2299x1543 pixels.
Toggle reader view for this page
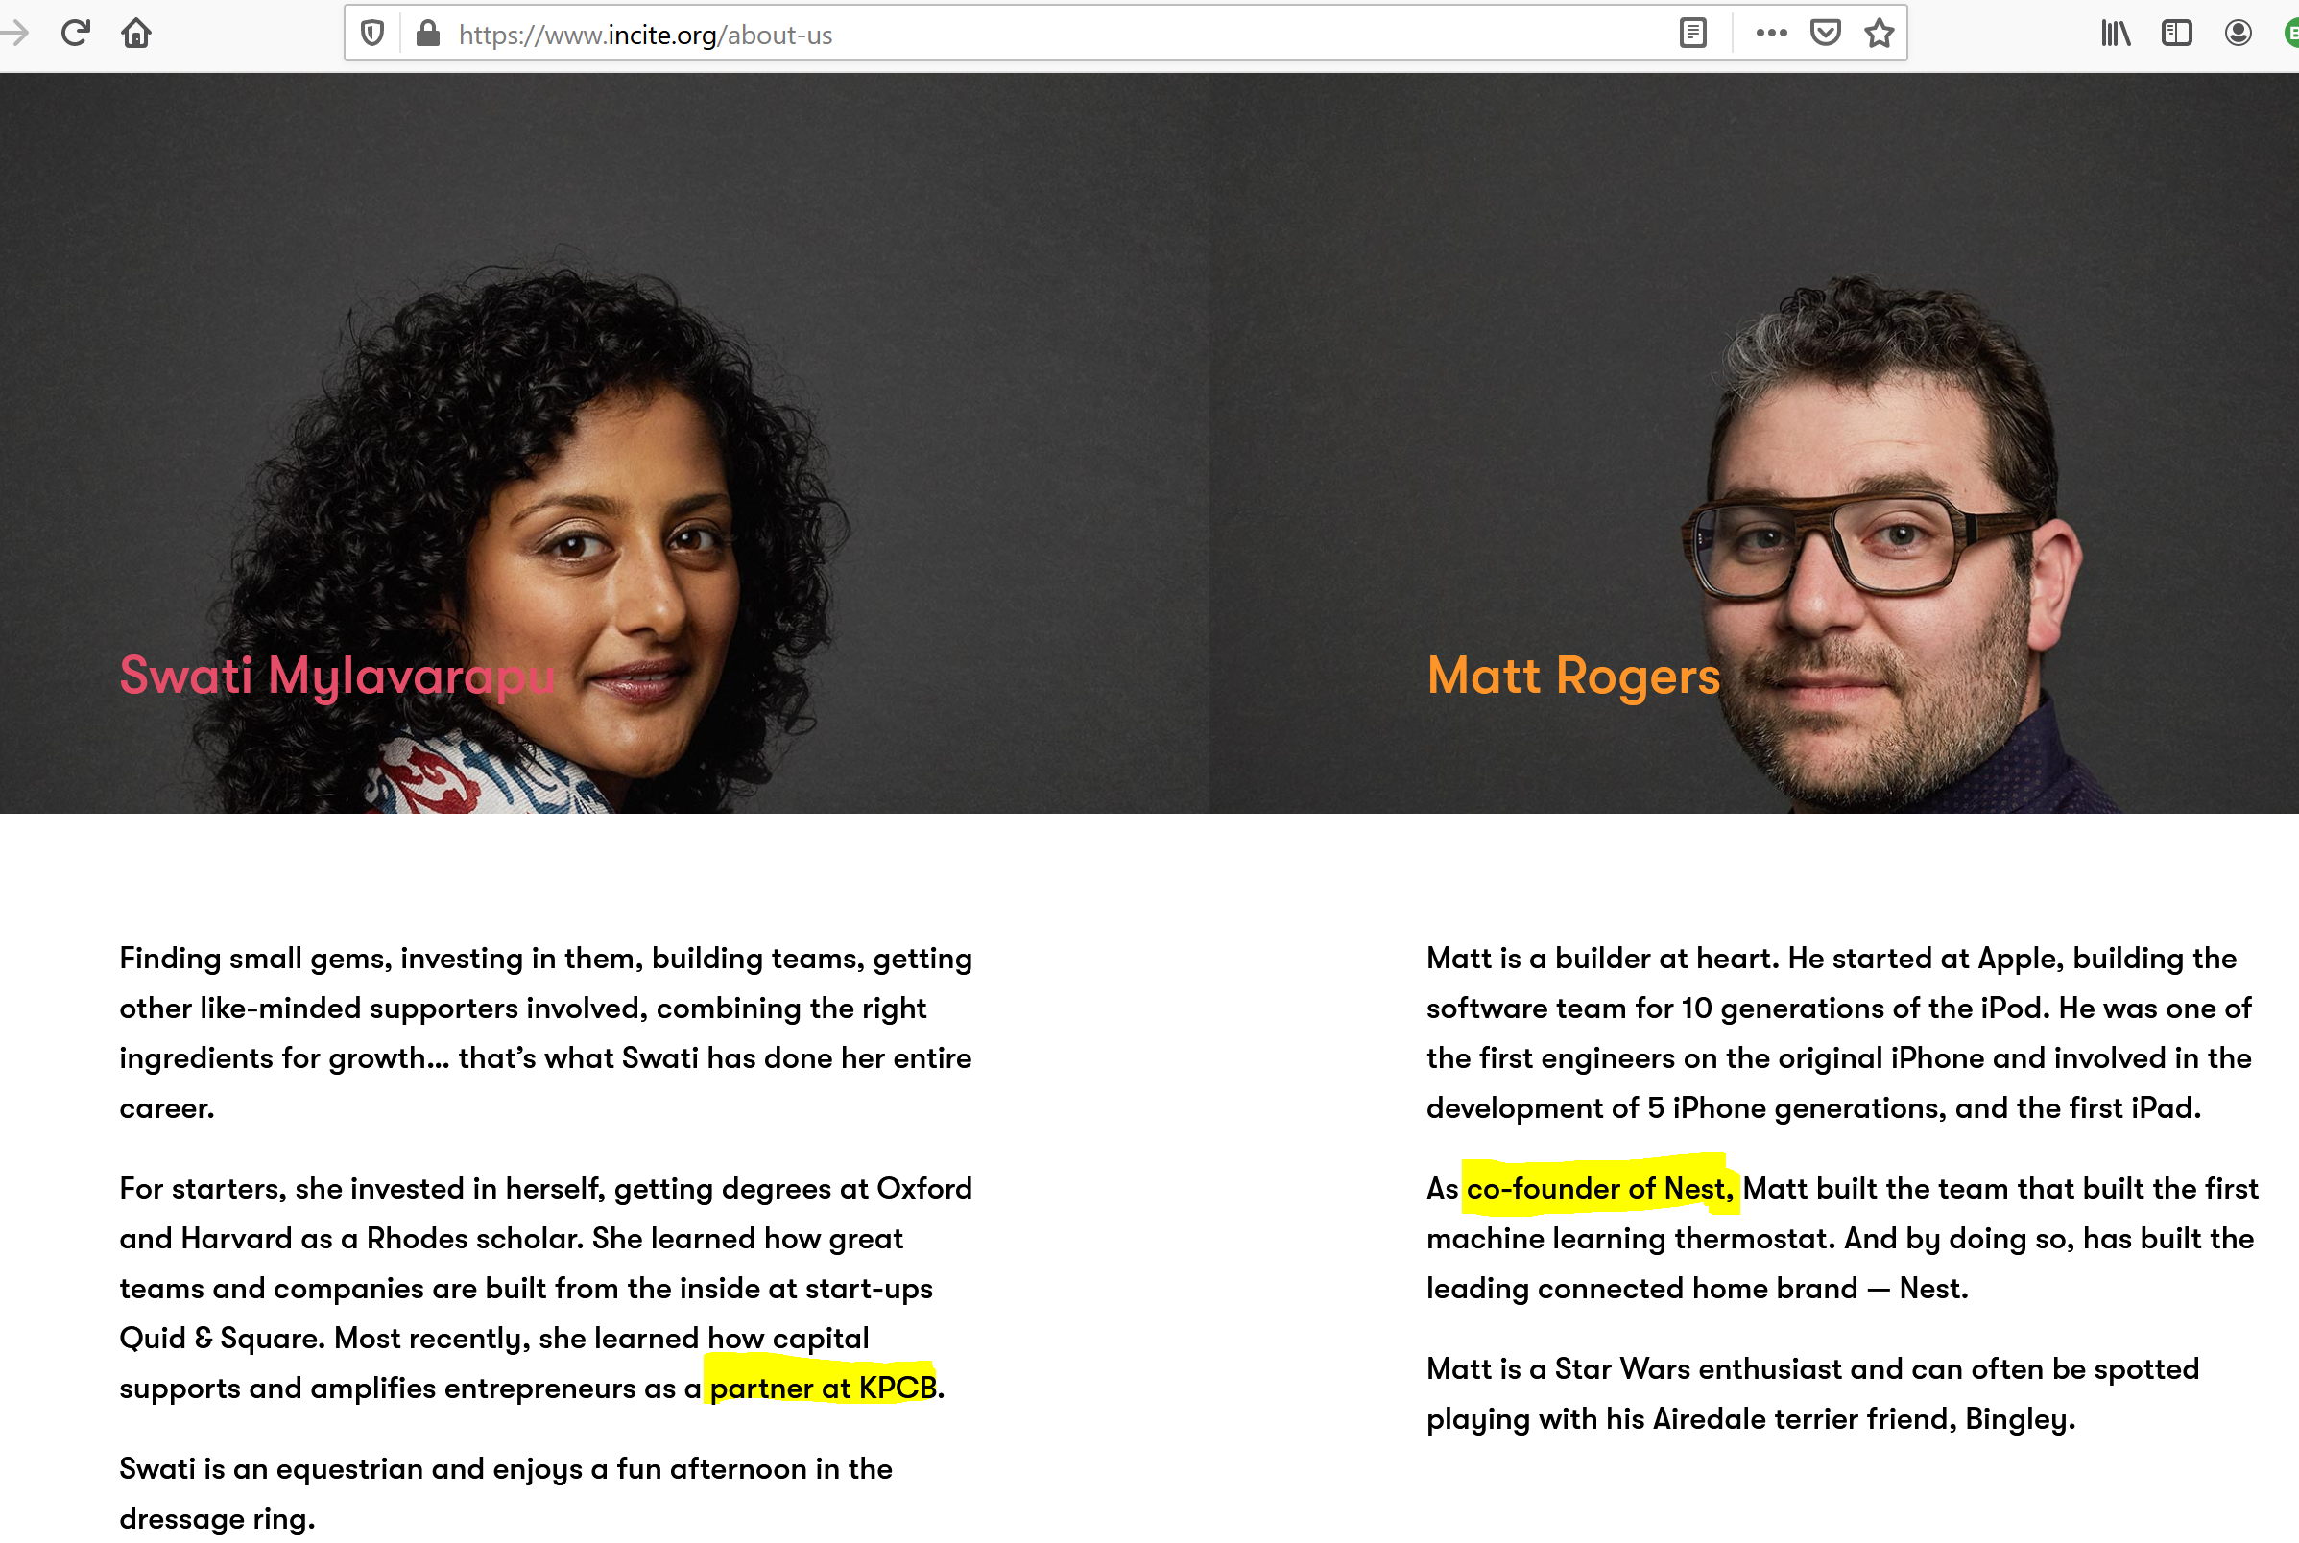(1692, 34)
